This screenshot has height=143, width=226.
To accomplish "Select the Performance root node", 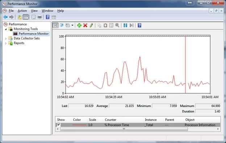I will (x=18, y=24).
